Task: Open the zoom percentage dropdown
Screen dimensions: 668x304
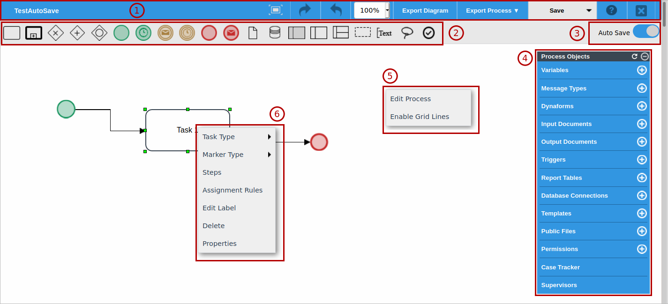Action: click(387, 10)
